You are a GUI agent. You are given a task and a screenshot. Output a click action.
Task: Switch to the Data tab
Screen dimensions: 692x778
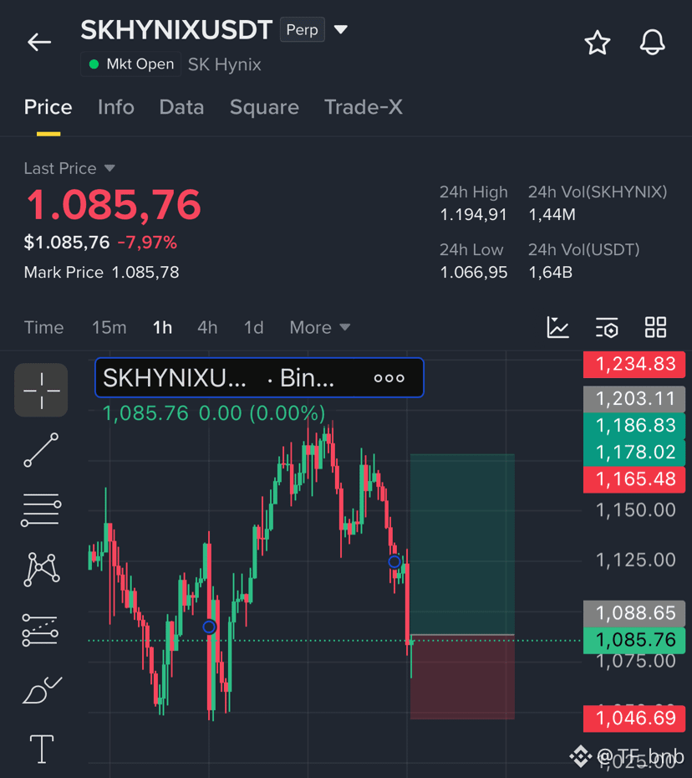[x=181, y=107]
